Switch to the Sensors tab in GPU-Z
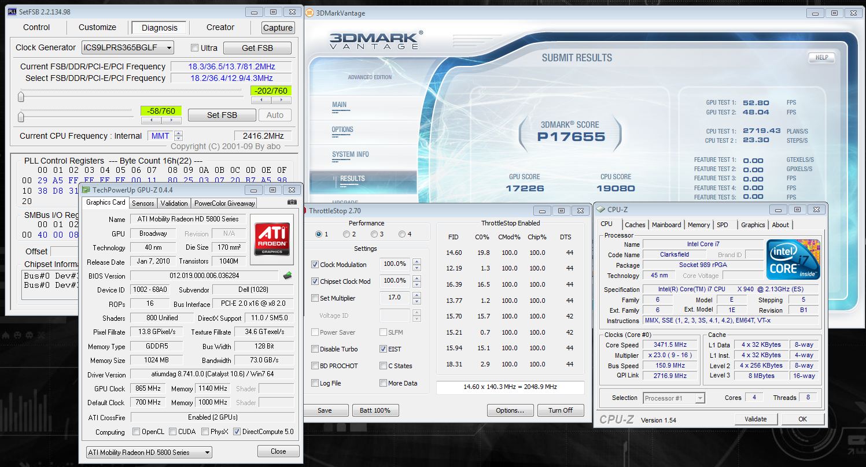This screenshot has width=866, height=467. coord(143,203)
